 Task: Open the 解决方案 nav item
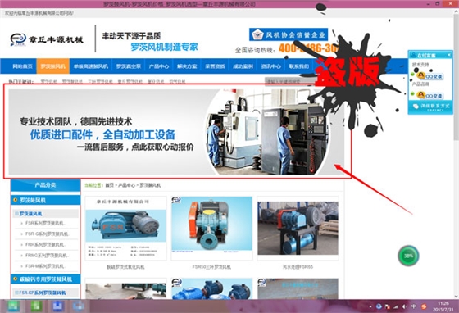pos(187,66)
